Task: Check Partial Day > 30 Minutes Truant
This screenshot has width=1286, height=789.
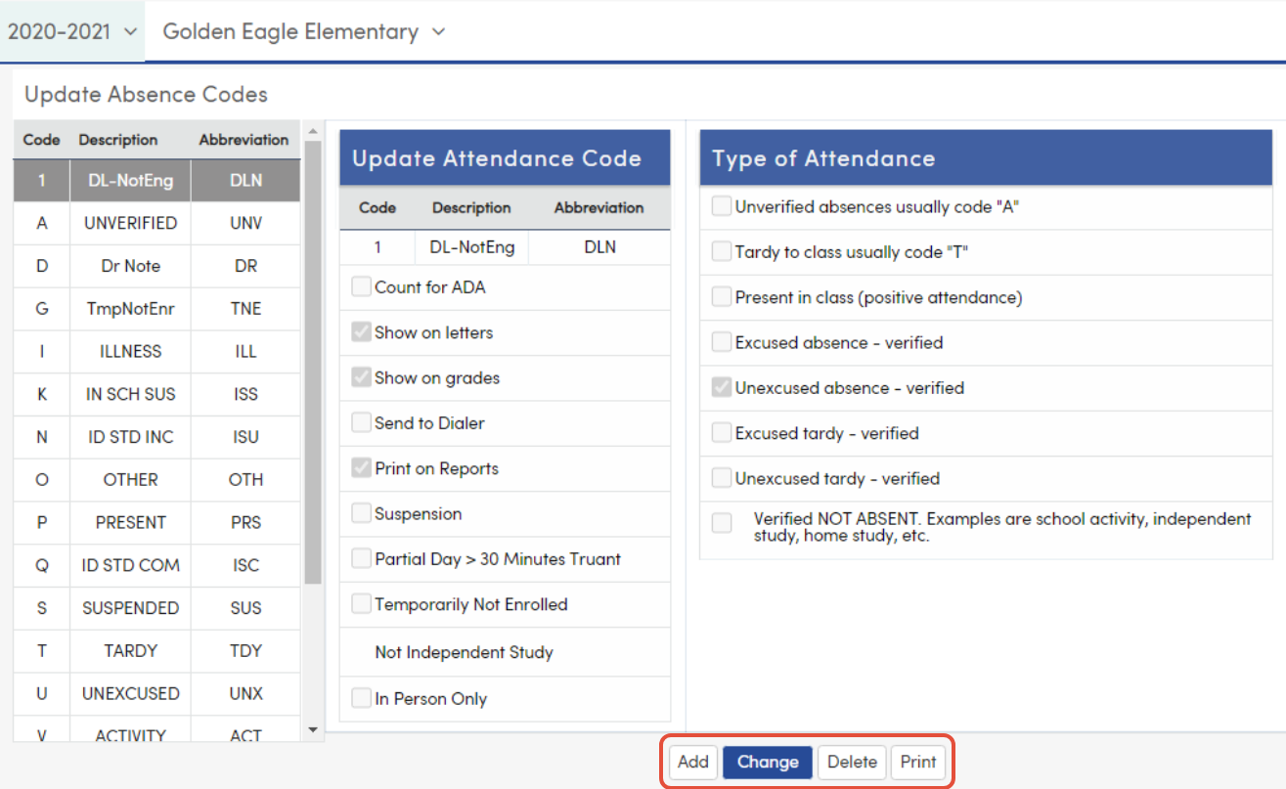Action: coord(361,559)
